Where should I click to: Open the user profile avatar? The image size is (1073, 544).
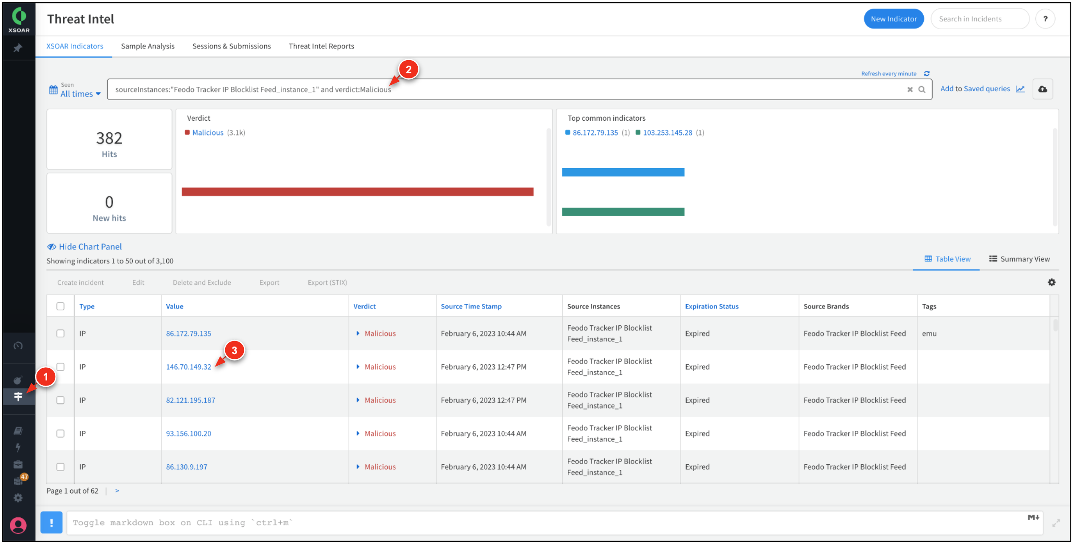(x=18, y=526)
